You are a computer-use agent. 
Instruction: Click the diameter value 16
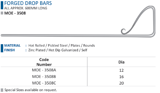pos(121,77)
